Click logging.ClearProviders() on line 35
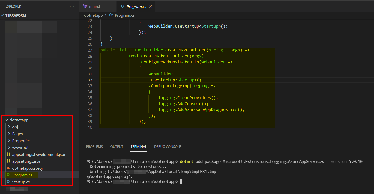This screenshot has width=374, height=194. 188,98
